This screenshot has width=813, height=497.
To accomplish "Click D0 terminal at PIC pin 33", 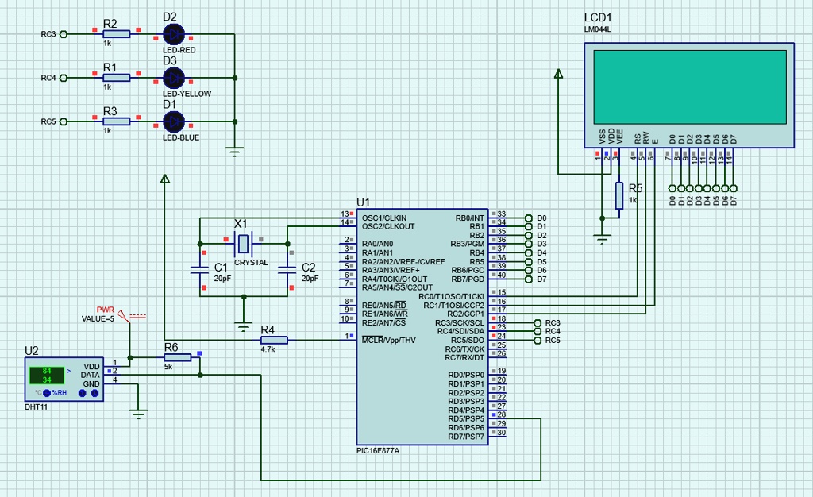I will (528, 218).
